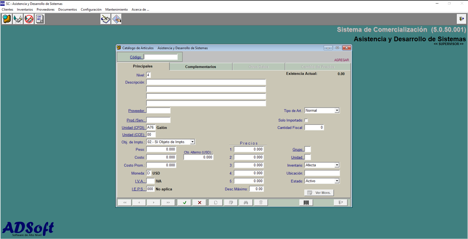Click the Ver Movs. button
The width and height of the screenshot is (468, 239).
[319, 193]
